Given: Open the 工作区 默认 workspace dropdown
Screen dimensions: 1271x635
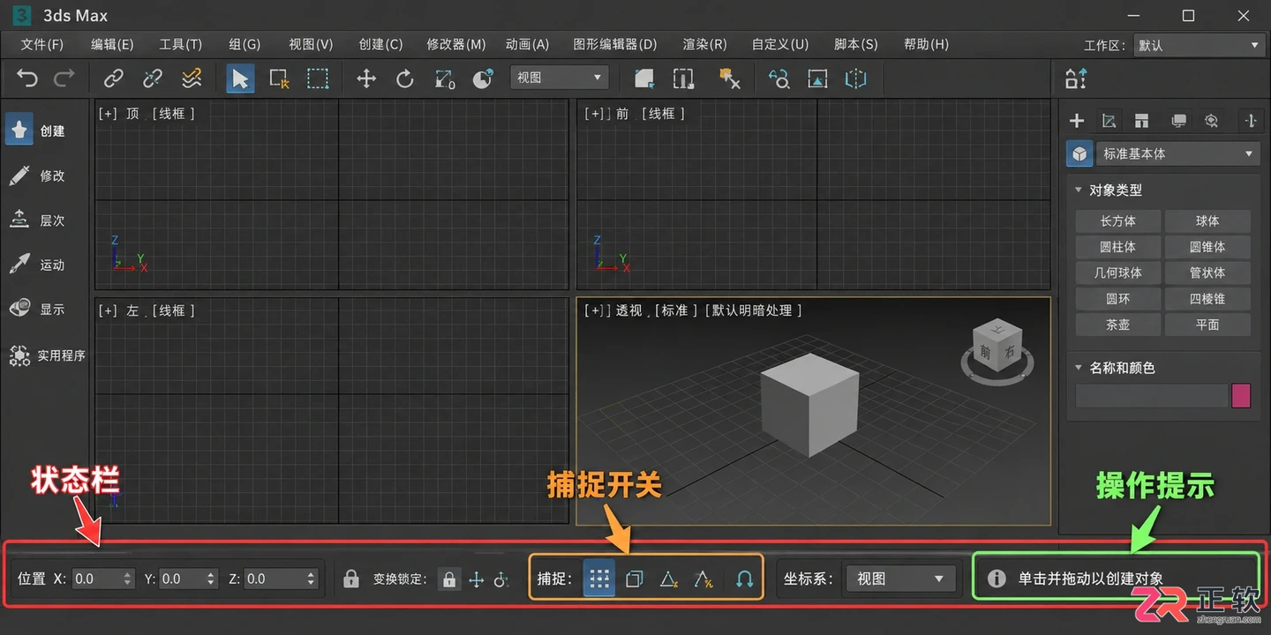Looking at the screenshot, I should pyautogui.click(x=1199, y=45).
